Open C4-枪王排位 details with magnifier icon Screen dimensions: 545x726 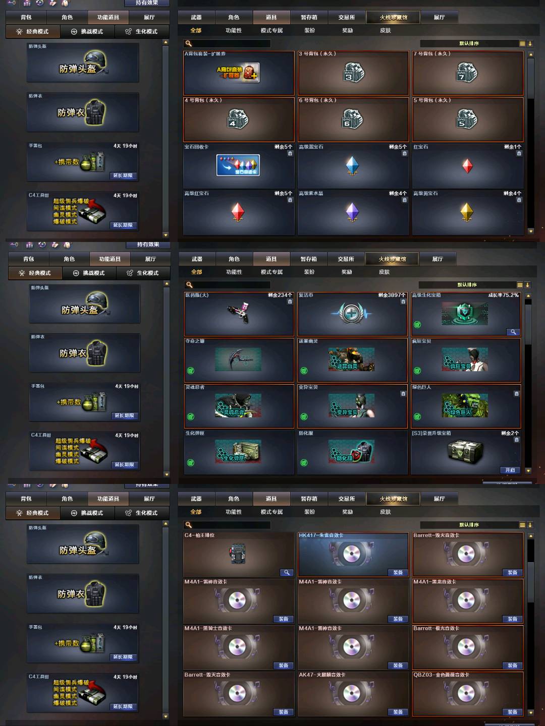point(287,572)
